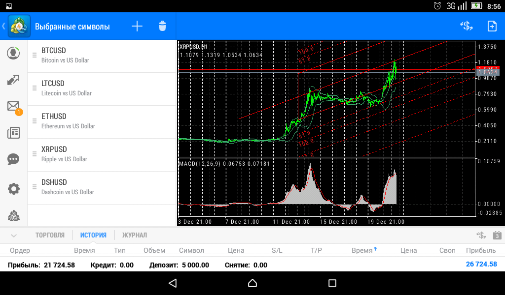Sort by close Время with arrow
This screenshot has width=505, height=295.
tap(364, 250)
